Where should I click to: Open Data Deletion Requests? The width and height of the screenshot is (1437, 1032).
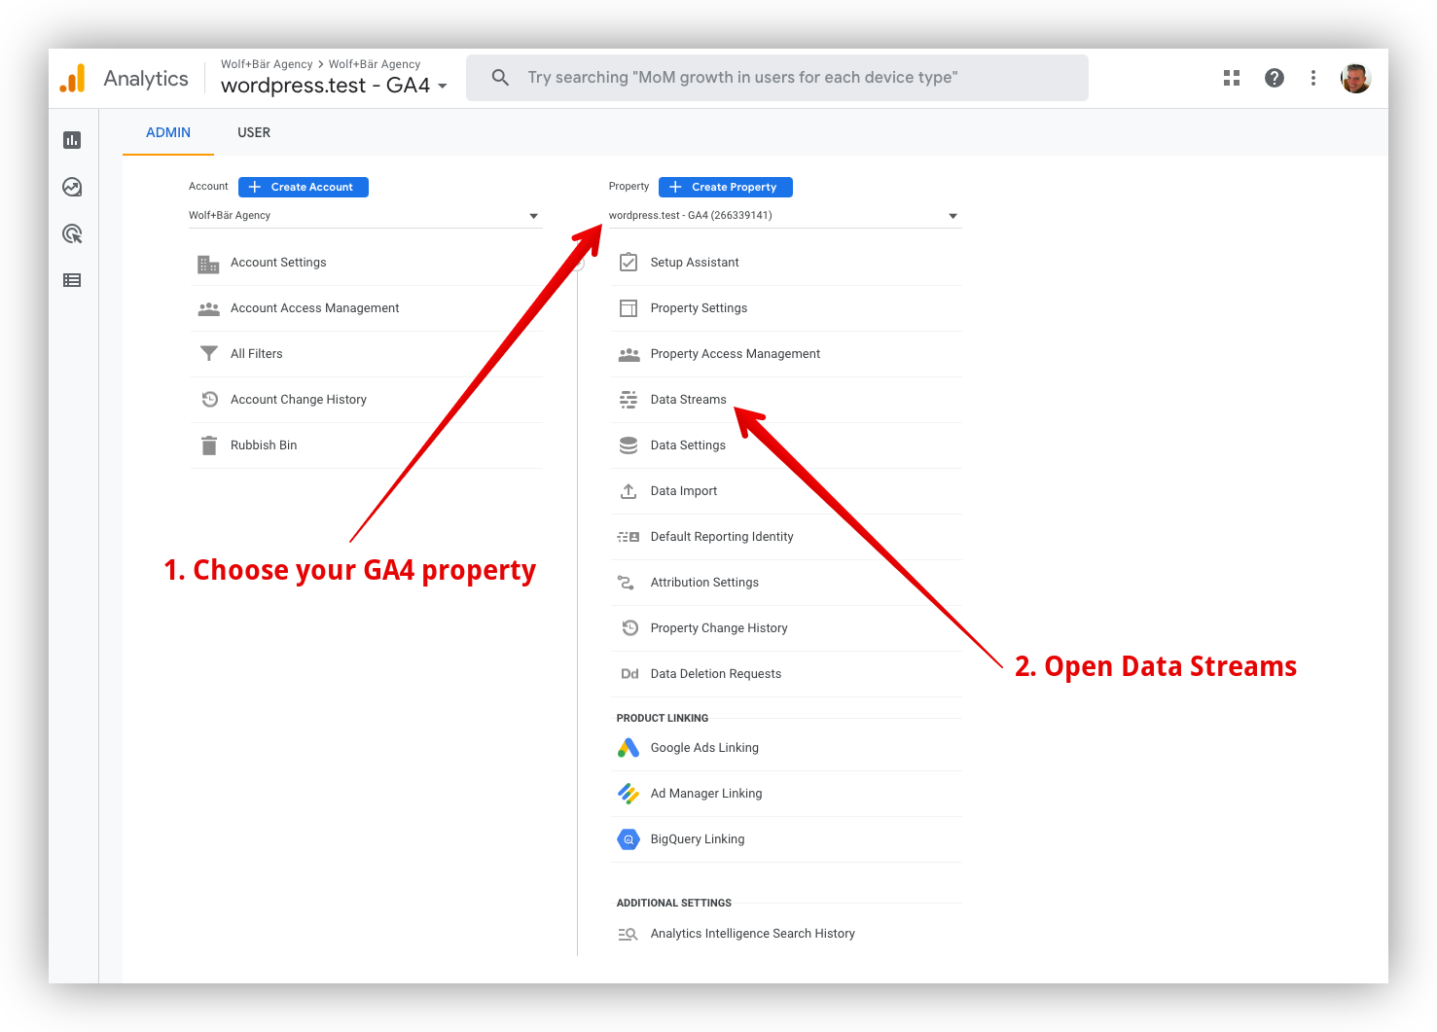point(786,674)
